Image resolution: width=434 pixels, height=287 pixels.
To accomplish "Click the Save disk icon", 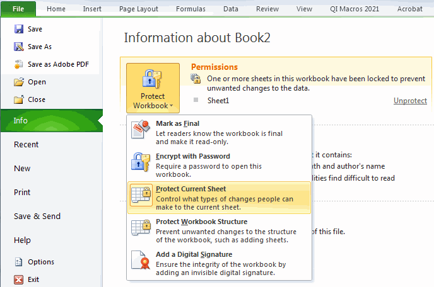I will (x=18, y=29).
